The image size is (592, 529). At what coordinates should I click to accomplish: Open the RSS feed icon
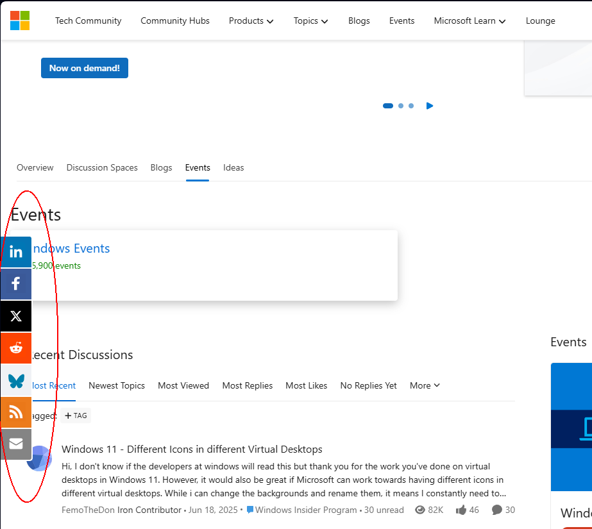[x=16, y=412]
